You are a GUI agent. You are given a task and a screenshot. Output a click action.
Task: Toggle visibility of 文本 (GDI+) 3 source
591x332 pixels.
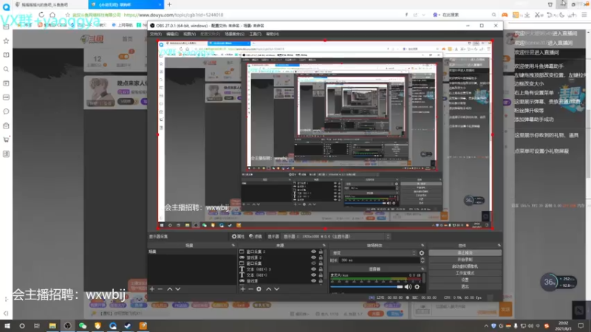[x=313, y=269]
